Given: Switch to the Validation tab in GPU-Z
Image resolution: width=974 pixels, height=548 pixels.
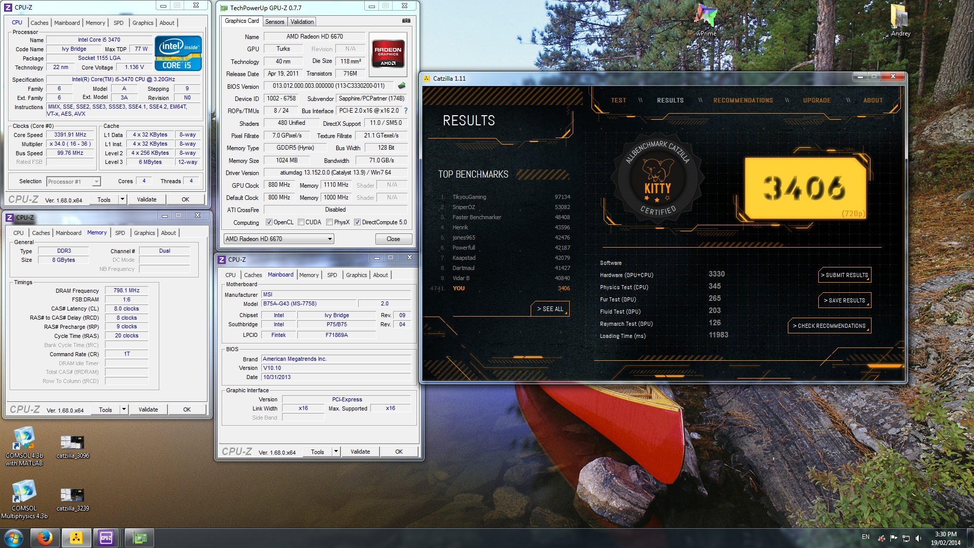Looking at the screenshot, I should click(302, 22).
